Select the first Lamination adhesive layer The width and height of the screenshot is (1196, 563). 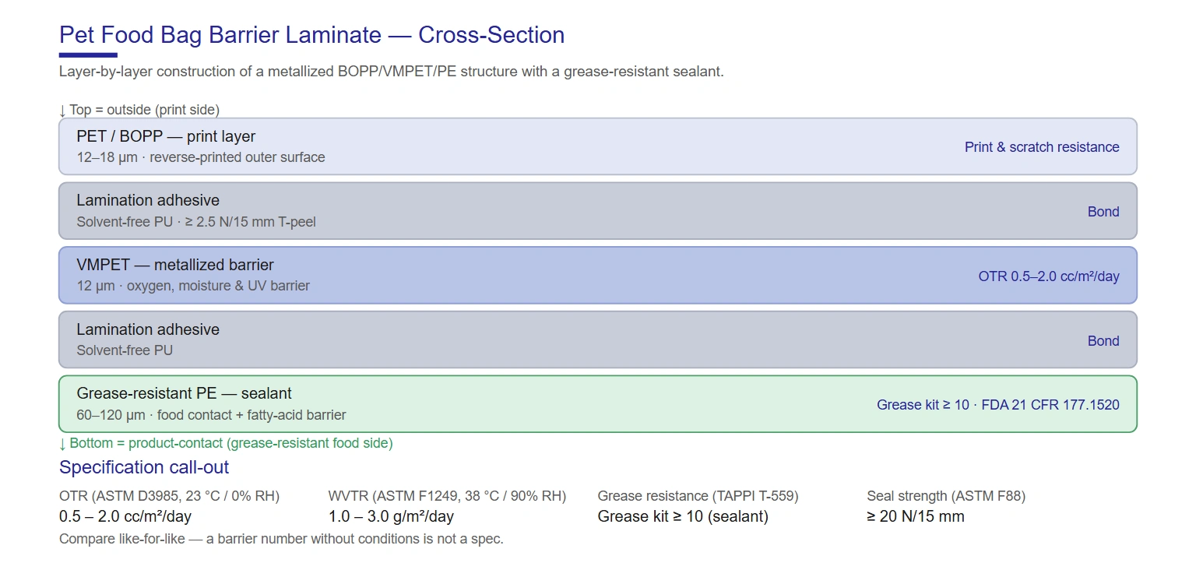(x=598, y=211)
